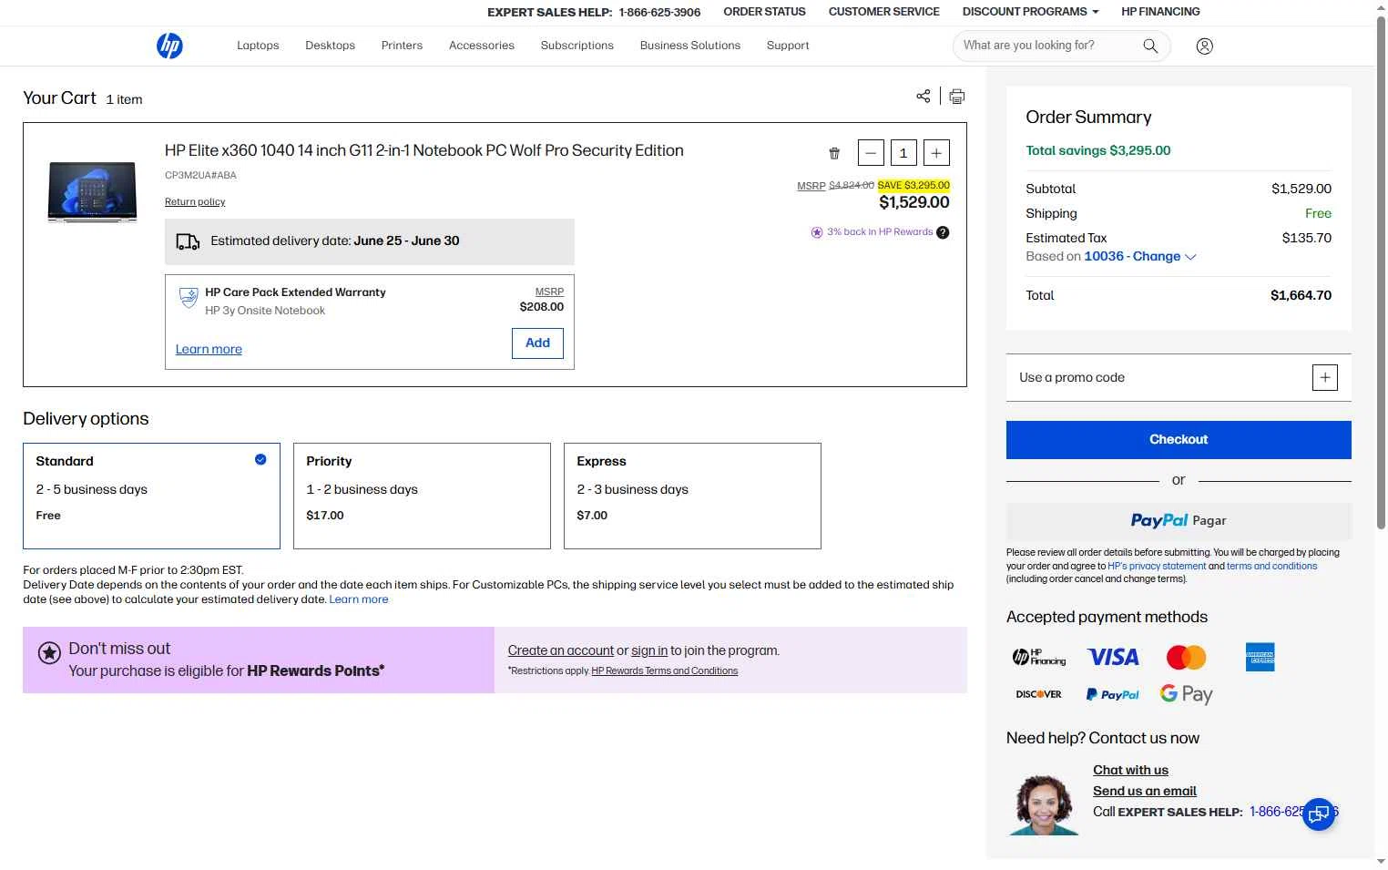Open the Desktops menu
This screenshot has width=1388, height=870.
pos(330,46)
